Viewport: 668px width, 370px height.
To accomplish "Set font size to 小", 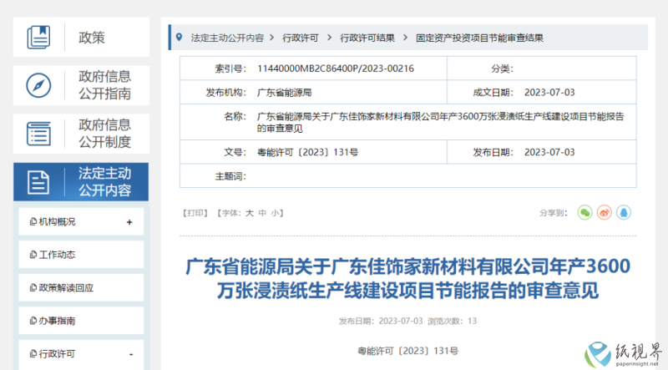I will 276,213.
